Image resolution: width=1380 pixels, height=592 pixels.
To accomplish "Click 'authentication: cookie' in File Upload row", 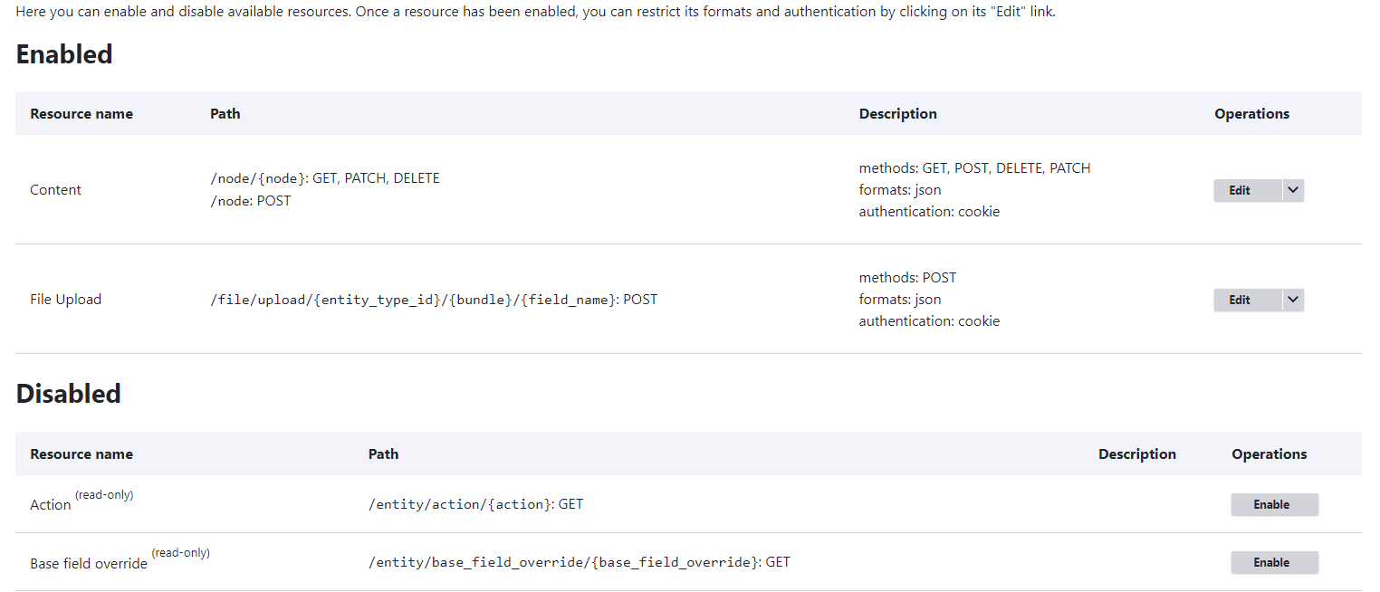I will point(930,321).
